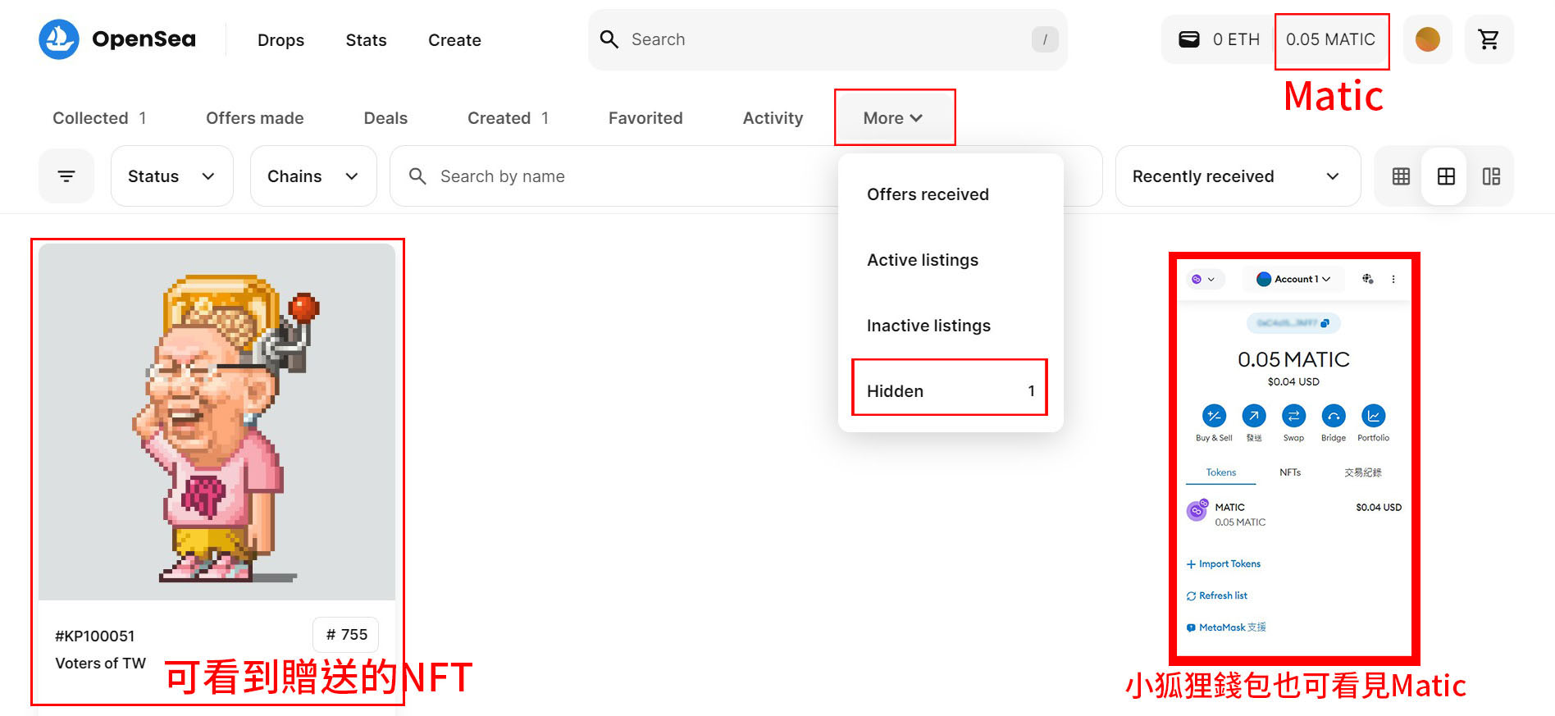
Task: Open the account avatar menu
Action: pyautogui.click(x=1428, y=39)
